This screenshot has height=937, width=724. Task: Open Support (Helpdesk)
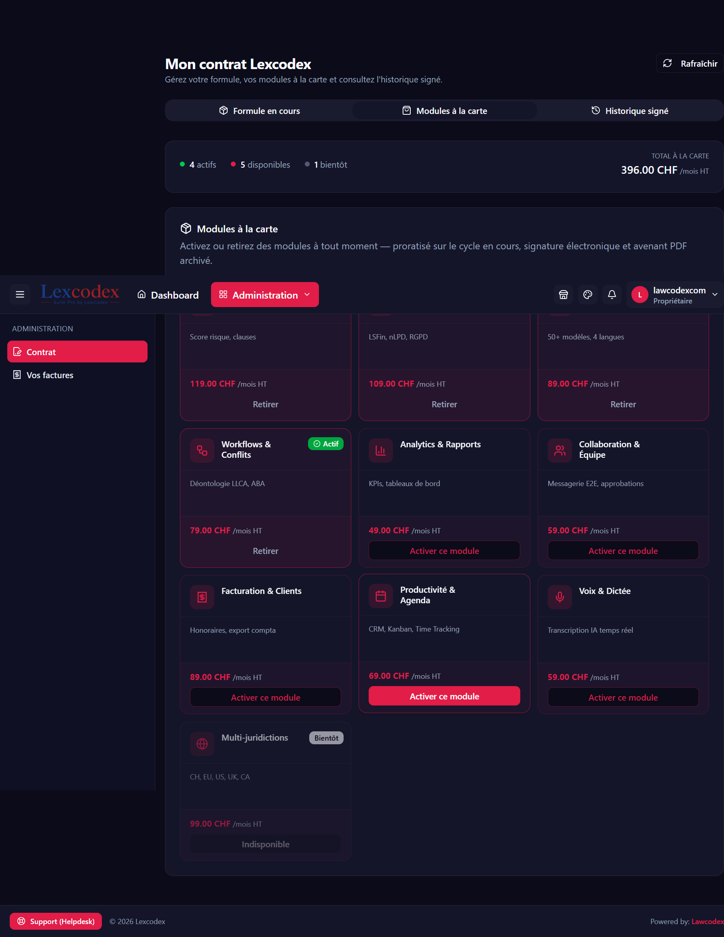56,922
